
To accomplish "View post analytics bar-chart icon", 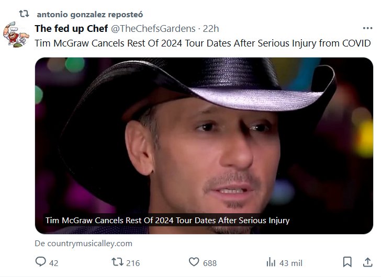I will [271, 262].
